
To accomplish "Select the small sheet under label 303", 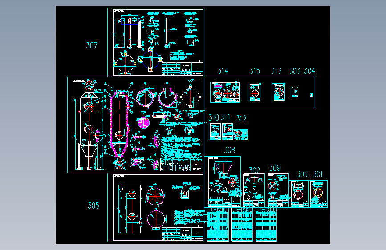I will pyautogui.click(x=294, y=92).
